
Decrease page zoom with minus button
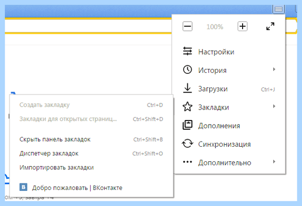click(x=187, y=26)
